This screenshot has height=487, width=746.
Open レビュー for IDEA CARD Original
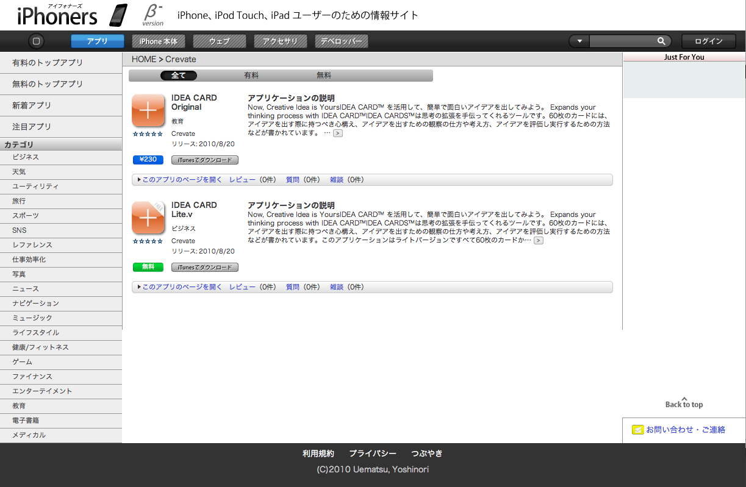pyautogui.click(x=242, y=180)
